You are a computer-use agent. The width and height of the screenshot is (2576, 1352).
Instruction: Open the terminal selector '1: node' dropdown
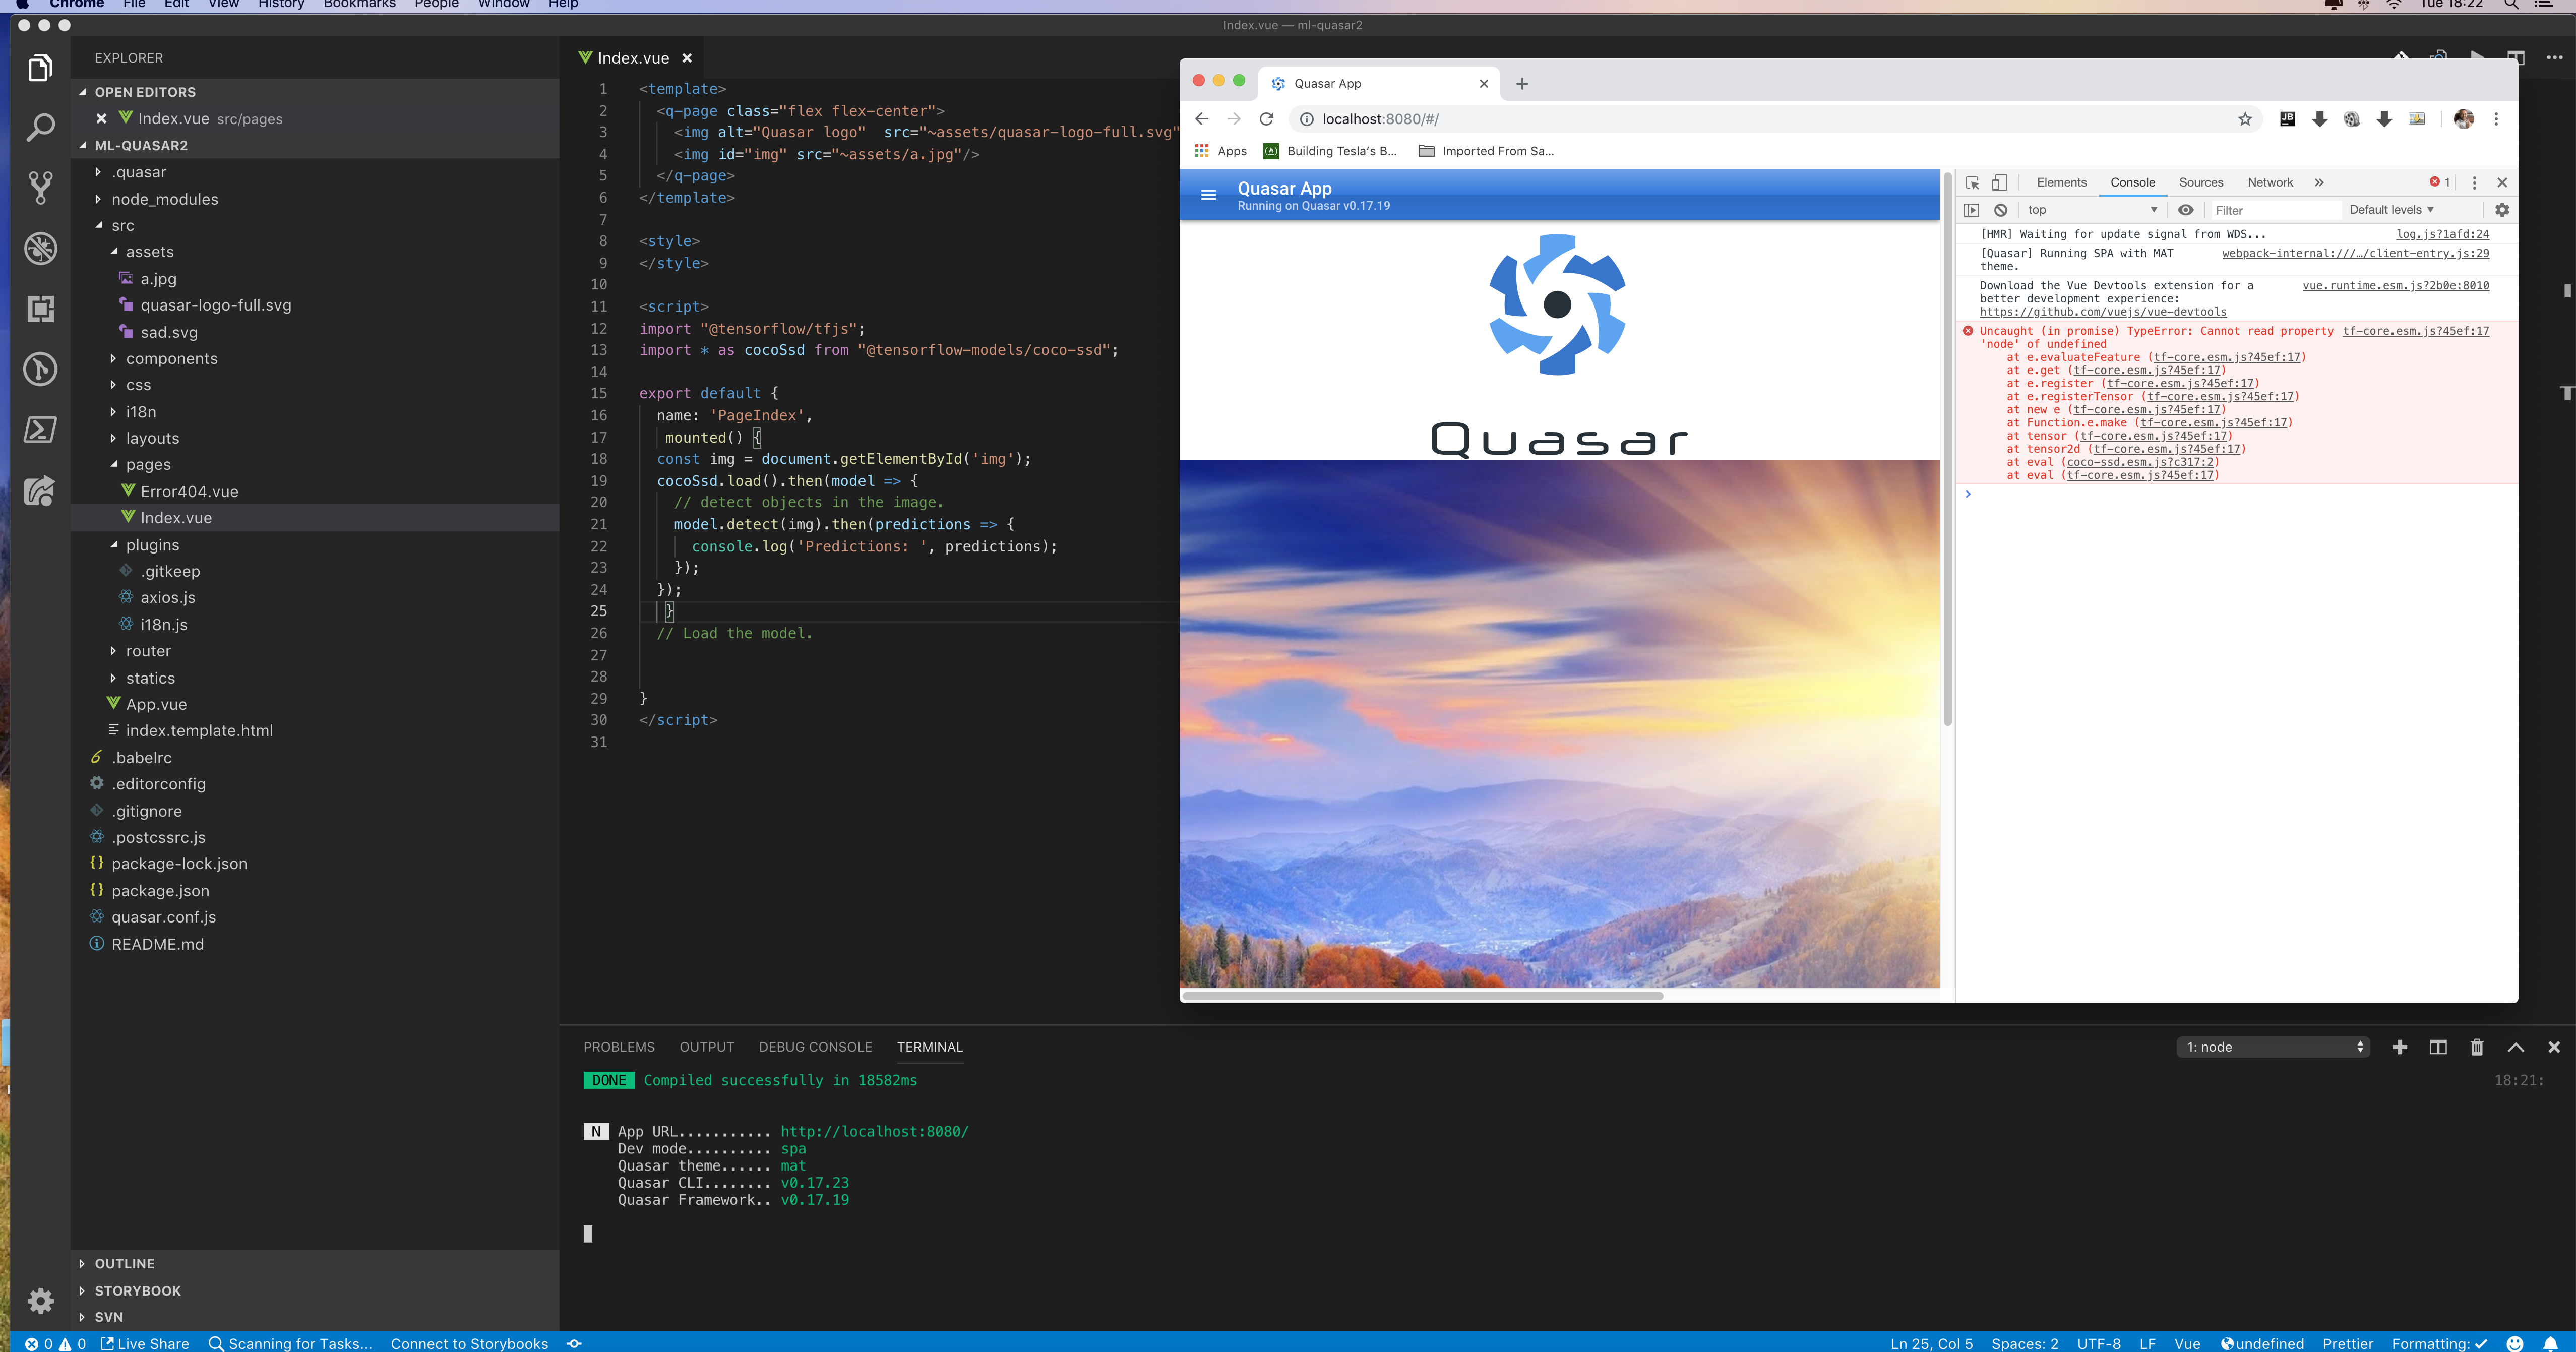coord(2273,1047)
